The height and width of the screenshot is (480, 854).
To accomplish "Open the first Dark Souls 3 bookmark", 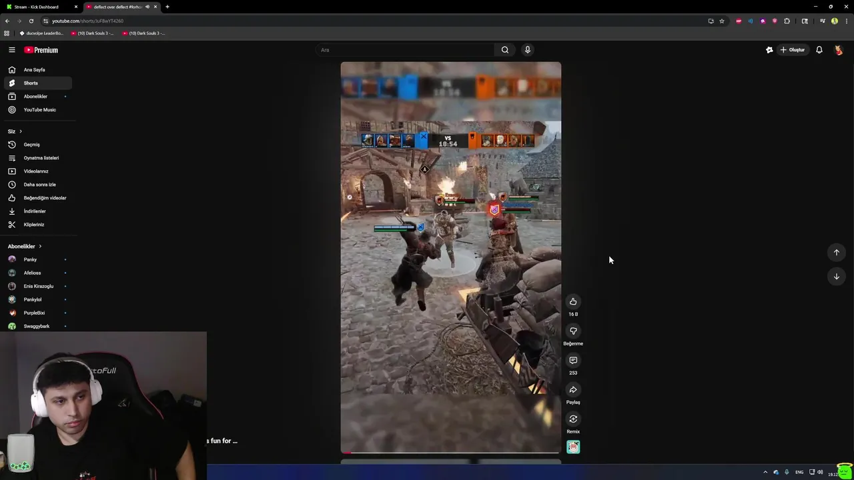I will tap(92, 33).
